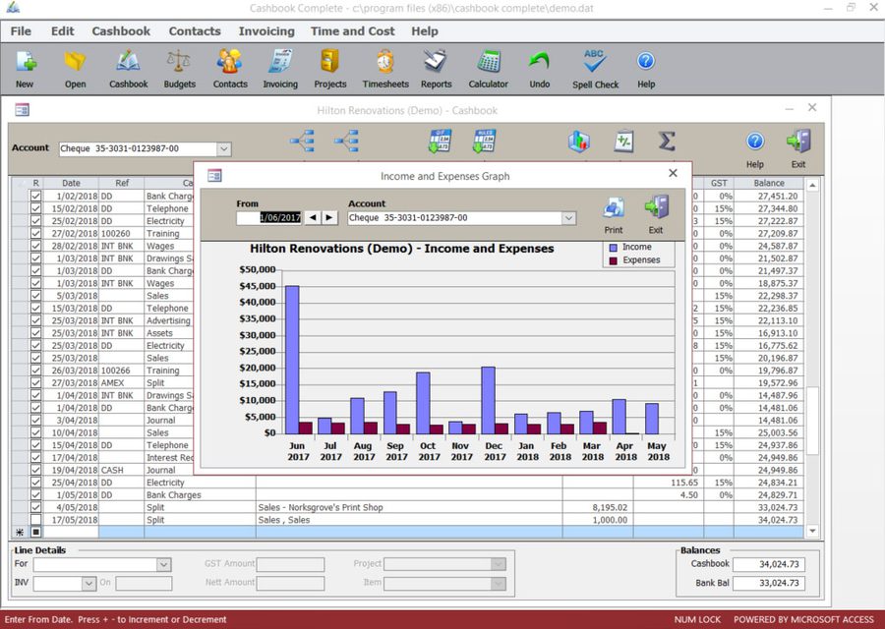This screenshot has width=885, height=629.
Task: Open the Edit menu
Action: pos(63,31)
